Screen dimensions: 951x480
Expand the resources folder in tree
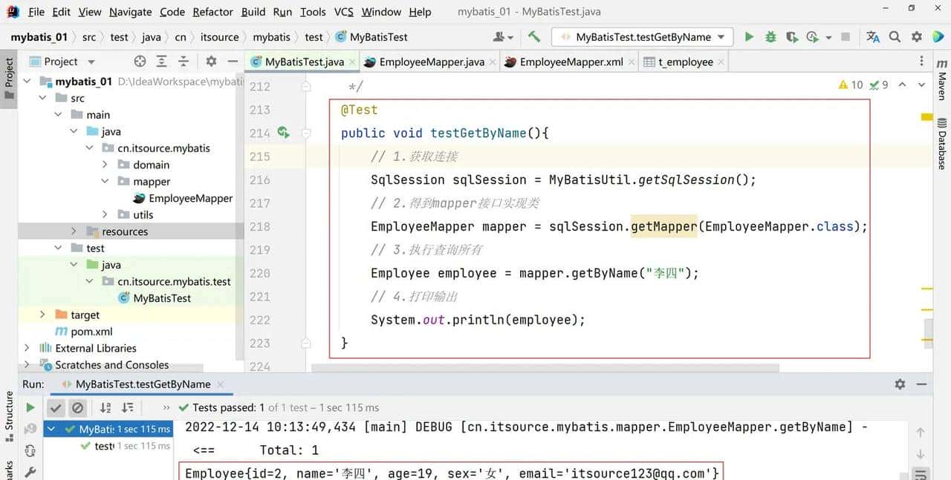coord(74,231)
